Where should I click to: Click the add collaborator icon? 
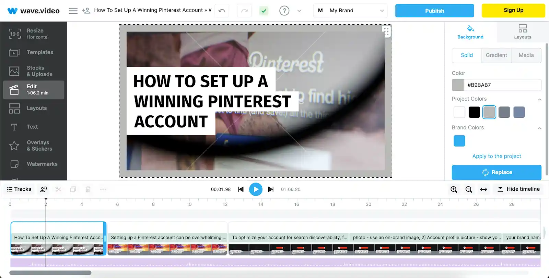(x=86, y=11)
